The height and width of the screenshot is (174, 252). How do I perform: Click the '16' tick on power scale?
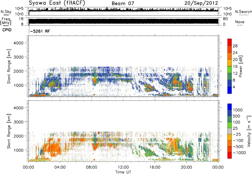tap(235, 67)
